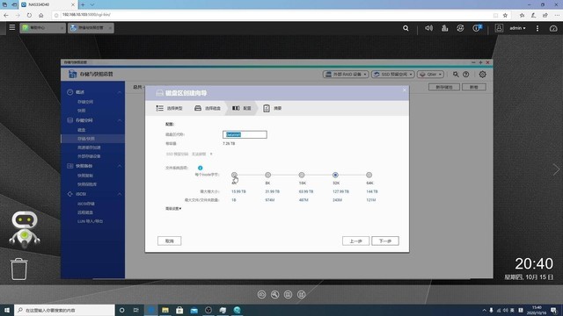Click inside the volume alias text field
The image size is (563, 316).
[245, 134]
